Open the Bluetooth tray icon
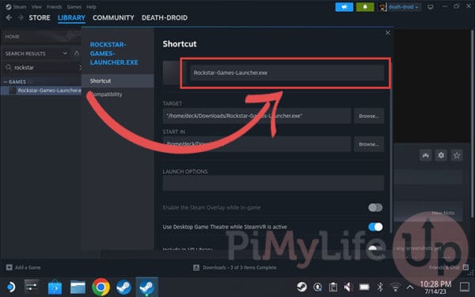 tap(380, 287)
